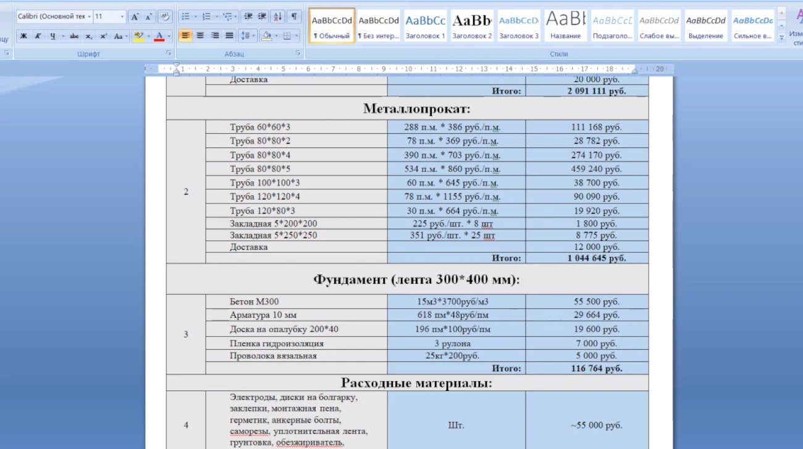The image size is (803, 449).
Task: Open the Абзац dialog launcher
Action: point(299,54)
